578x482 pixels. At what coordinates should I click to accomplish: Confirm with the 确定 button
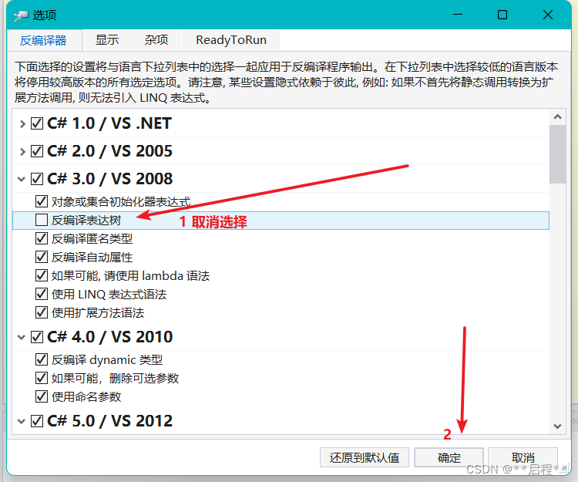tap(449, 457)
